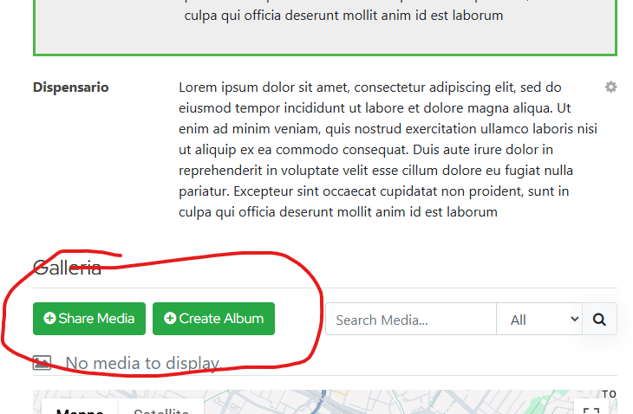Focus the Search Media text field
The height and width of the screenshot is (414, 633).
click(x=411, y=320)
